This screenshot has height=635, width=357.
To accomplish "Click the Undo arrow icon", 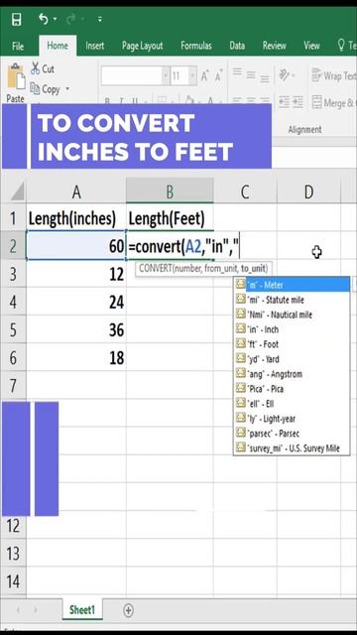I will tap(44, 19).
